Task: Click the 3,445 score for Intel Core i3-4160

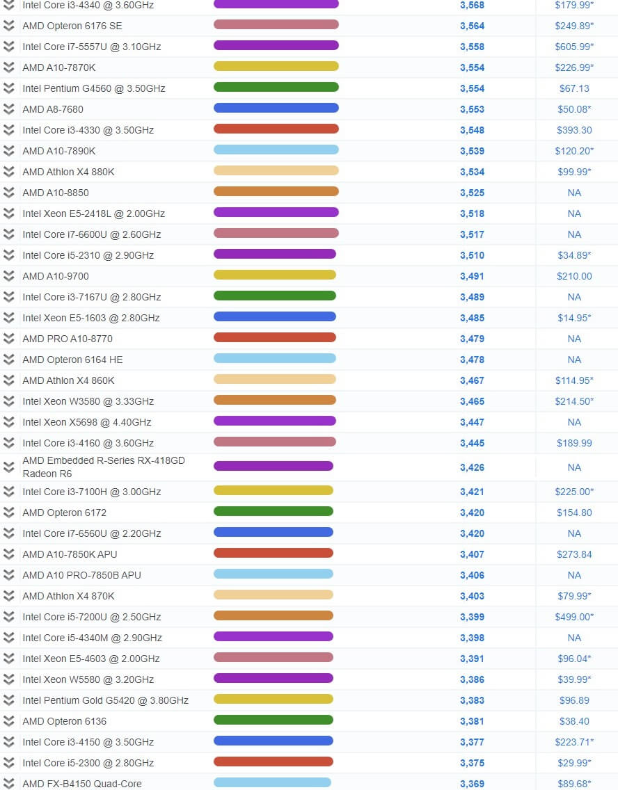Action: (472, 444)
